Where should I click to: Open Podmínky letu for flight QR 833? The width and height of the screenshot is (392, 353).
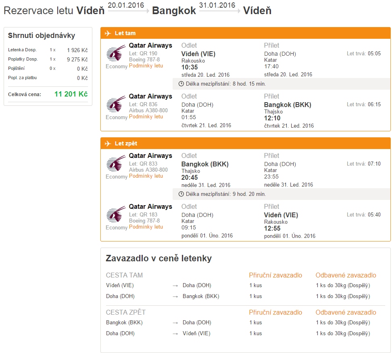coord(146,176)
